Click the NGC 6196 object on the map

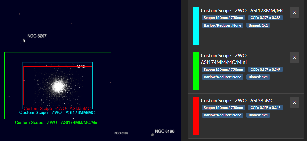(x=153, y=134)
